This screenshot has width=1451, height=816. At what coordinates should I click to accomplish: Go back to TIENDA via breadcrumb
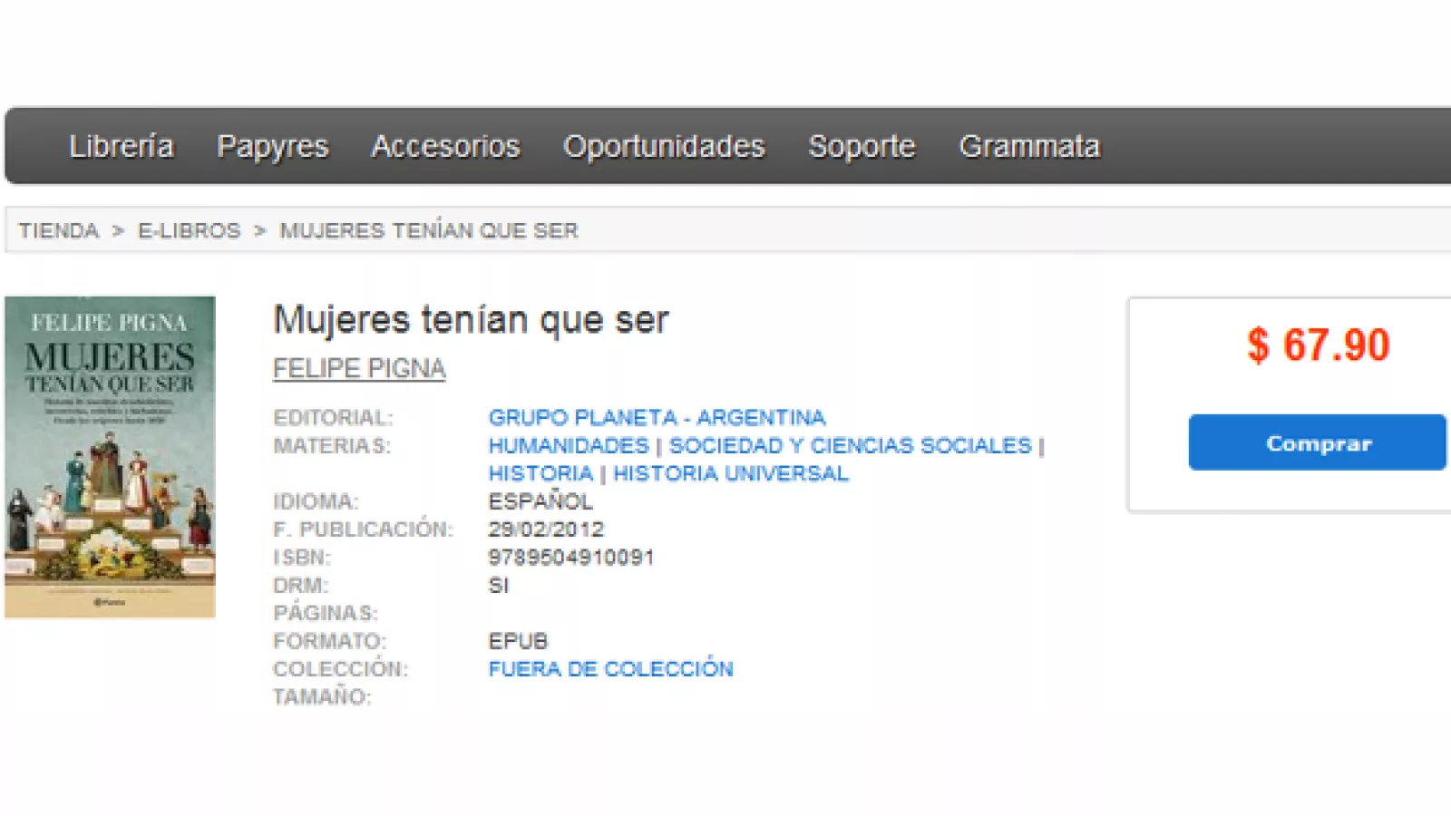pyautogui.click(x=59, y=230)
